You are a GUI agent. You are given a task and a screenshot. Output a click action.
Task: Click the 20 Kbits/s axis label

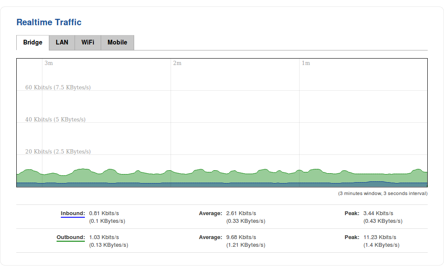(x=58, y=152)
